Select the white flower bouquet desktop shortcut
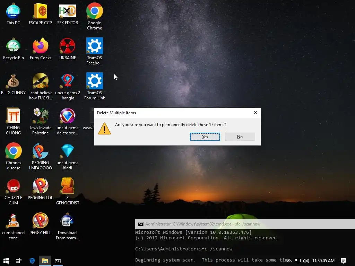 40,122
